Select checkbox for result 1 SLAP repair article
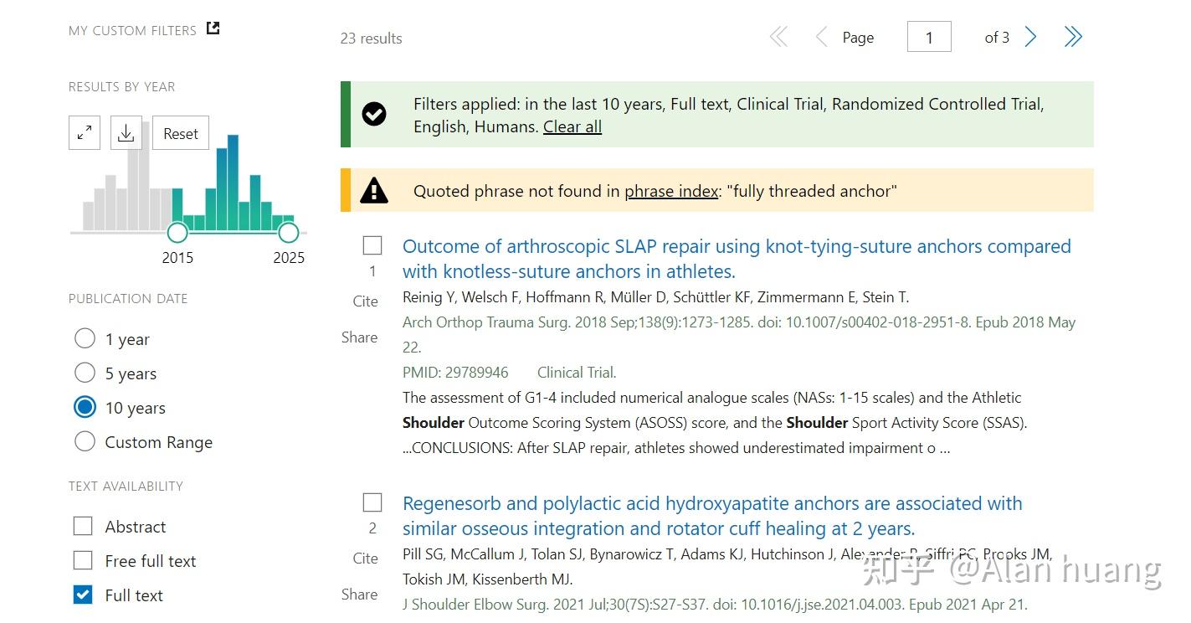 point(372,245)
